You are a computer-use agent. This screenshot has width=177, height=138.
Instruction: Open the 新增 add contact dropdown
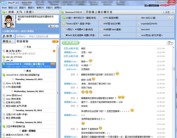[8, 36]
